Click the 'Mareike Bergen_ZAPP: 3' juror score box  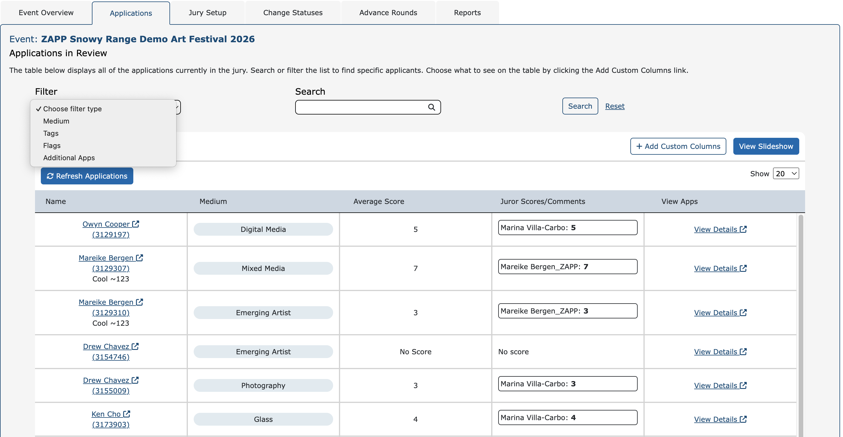(567, 311)
